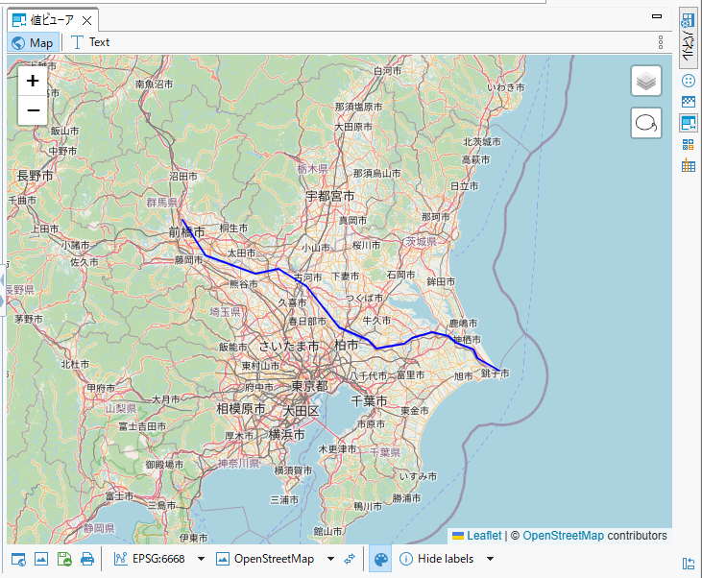Select the Map tab

click(x=32, y=42)
